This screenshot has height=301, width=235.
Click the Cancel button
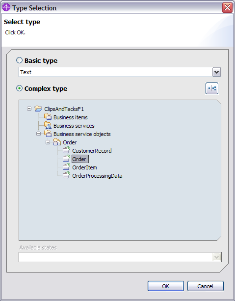[205, 286]
